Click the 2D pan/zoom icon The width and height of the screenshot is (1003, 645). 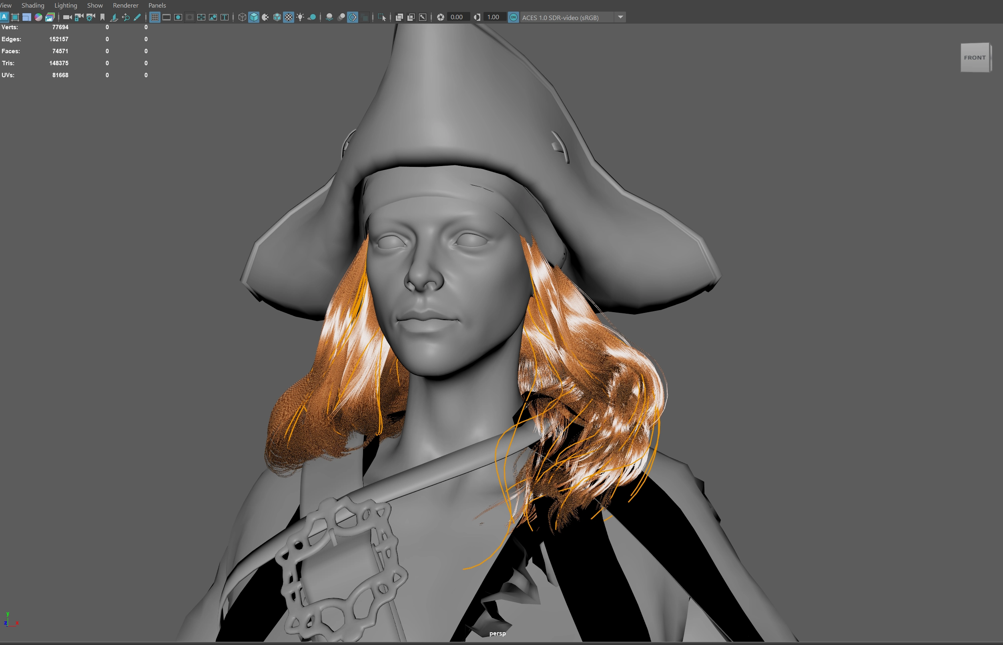(125, 17)
